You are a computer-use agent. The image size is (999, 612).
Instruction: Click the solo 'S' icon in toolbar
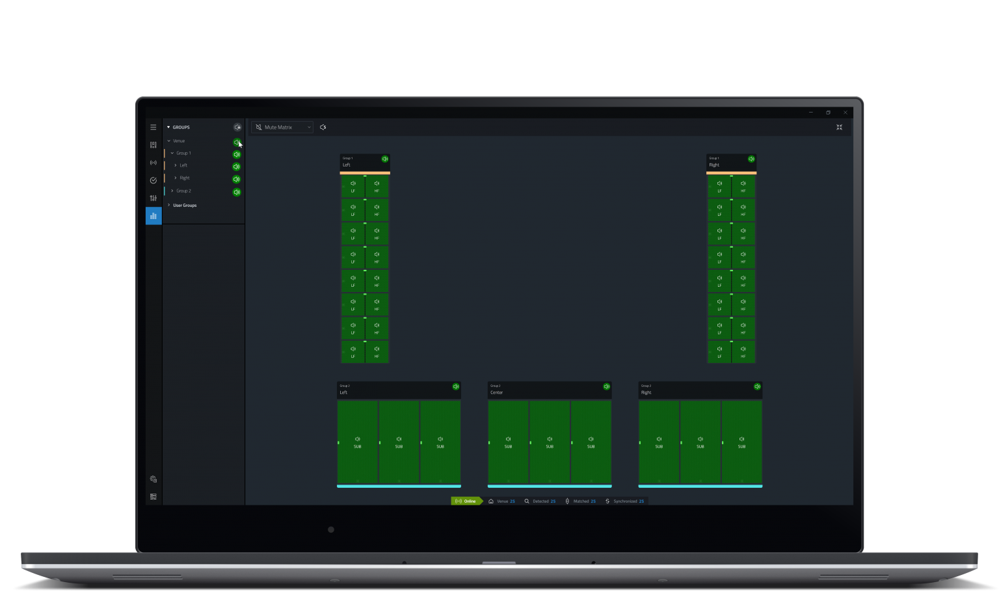(323, 127)
